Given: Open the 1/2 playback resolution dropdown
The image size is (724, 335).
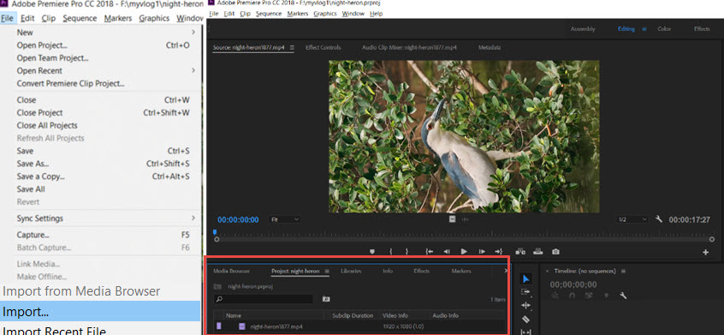Looking at the screenshot, I should point(632,219).
